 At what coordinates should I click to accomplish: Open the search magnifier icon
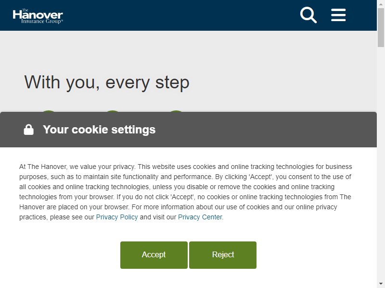click(x=308, y=15)
